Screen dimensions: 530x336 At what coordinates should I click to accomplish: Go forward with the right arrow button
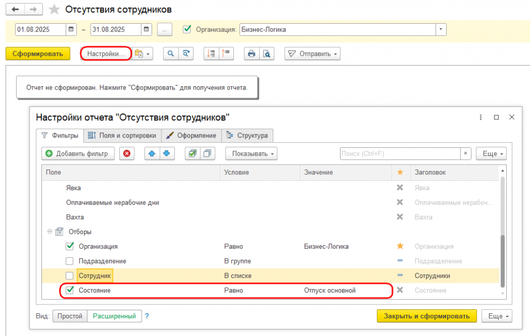tap(34, 9)
